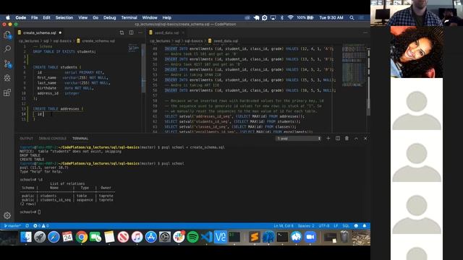Open the Search view in activity bar
This screenshot has width=463, height=260.
coord(7,48)
